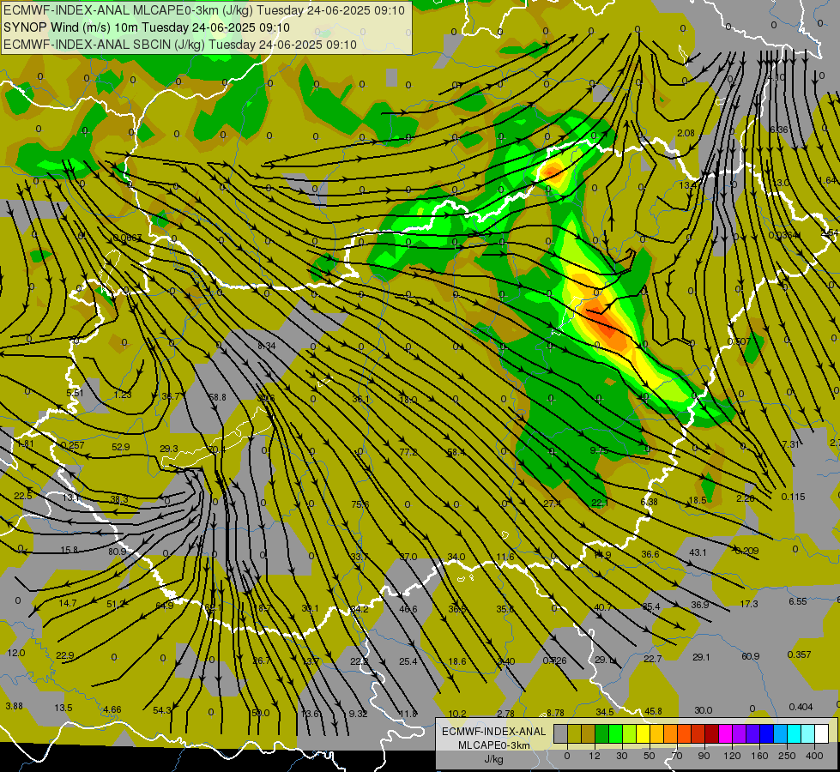Click the map value 52.9
Image resolution: width=840 pixels, height=772 pixels.
point(120,447)
